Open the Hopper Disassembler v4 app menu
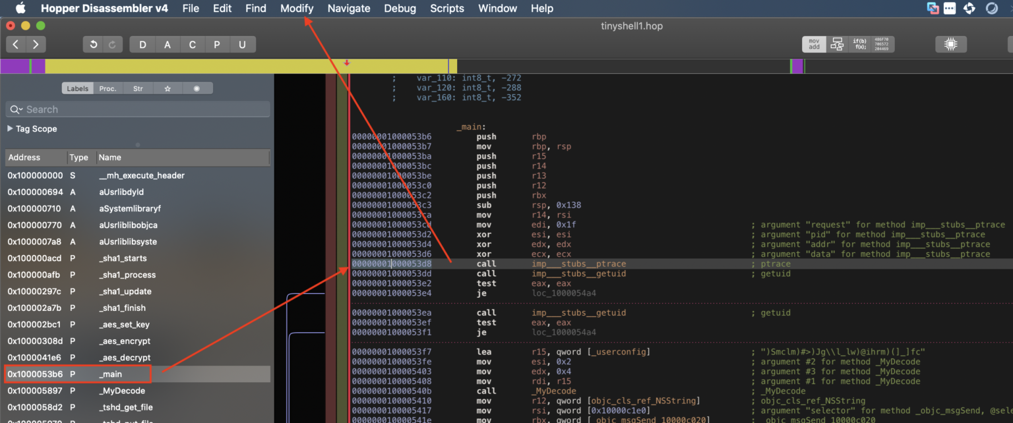Viewport: 1013px width, 423px height. (104, 8)
